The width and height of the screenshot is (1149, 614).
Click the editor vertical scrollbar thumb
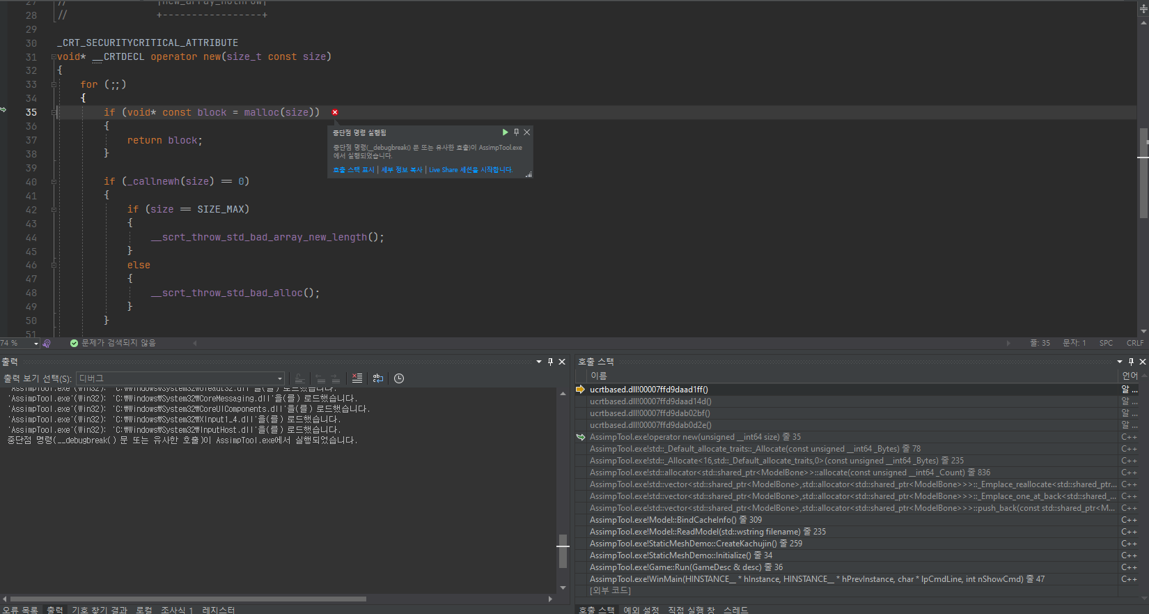[x=1143, y=173]
